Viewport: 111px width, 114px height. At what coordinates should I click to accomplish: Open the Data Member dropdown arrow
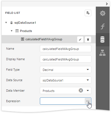pos(88,91)
